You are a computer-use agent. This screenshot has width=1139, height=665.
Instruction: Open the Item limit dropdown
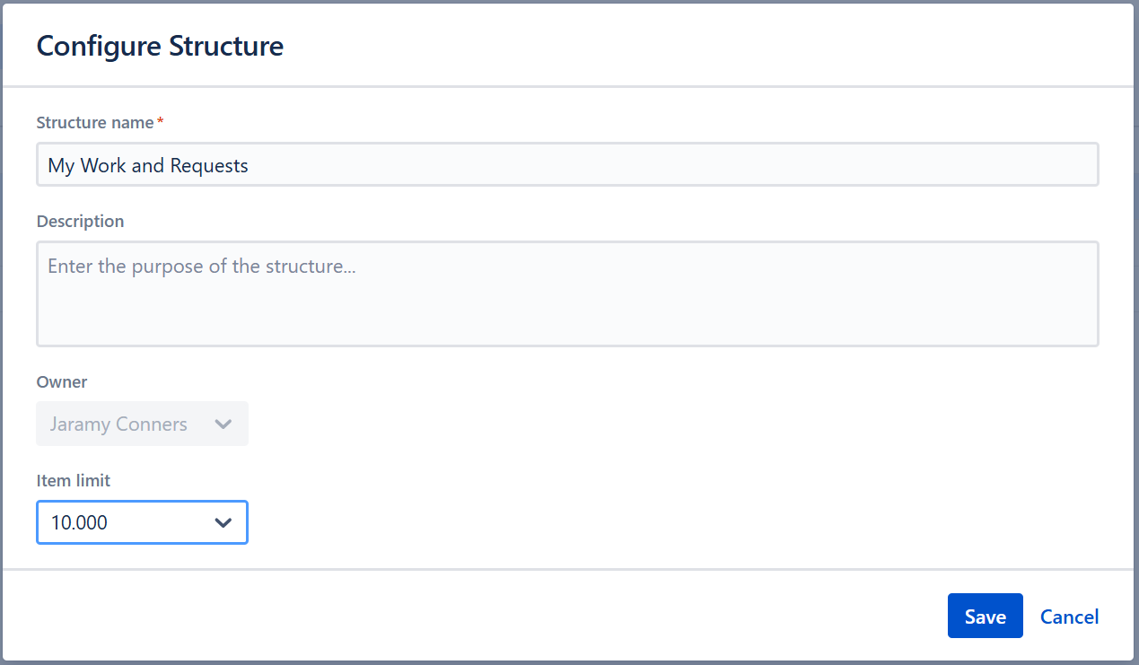[x=142, y=522]
